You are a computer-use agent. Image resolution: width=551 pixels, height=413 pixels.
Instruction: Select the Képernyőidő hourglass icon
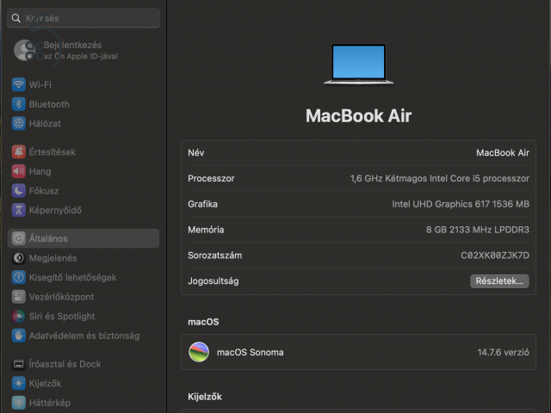coord(19,210)
